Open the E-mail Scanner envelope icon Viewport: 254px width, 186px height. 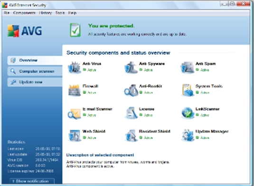[x=74, y=113]
